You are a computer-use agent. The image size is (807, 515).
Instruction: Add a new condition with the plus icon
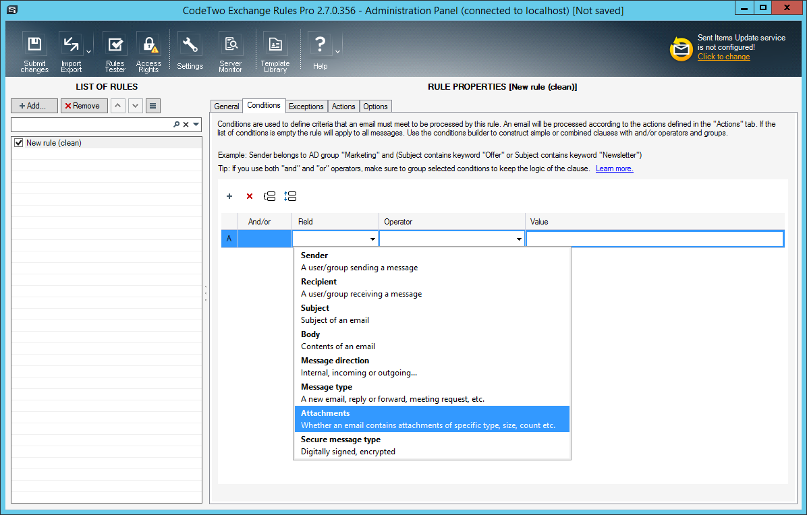229,196
